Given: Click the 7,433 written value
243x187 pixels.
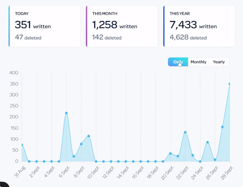Looking at the screenshot, I should point(193,25).
